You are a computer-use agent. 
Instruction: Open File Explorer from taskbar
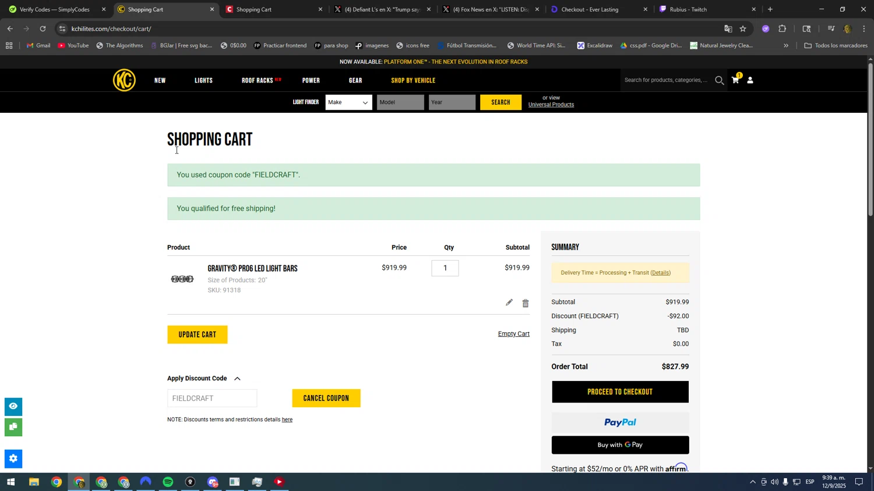tap(33, 482)
